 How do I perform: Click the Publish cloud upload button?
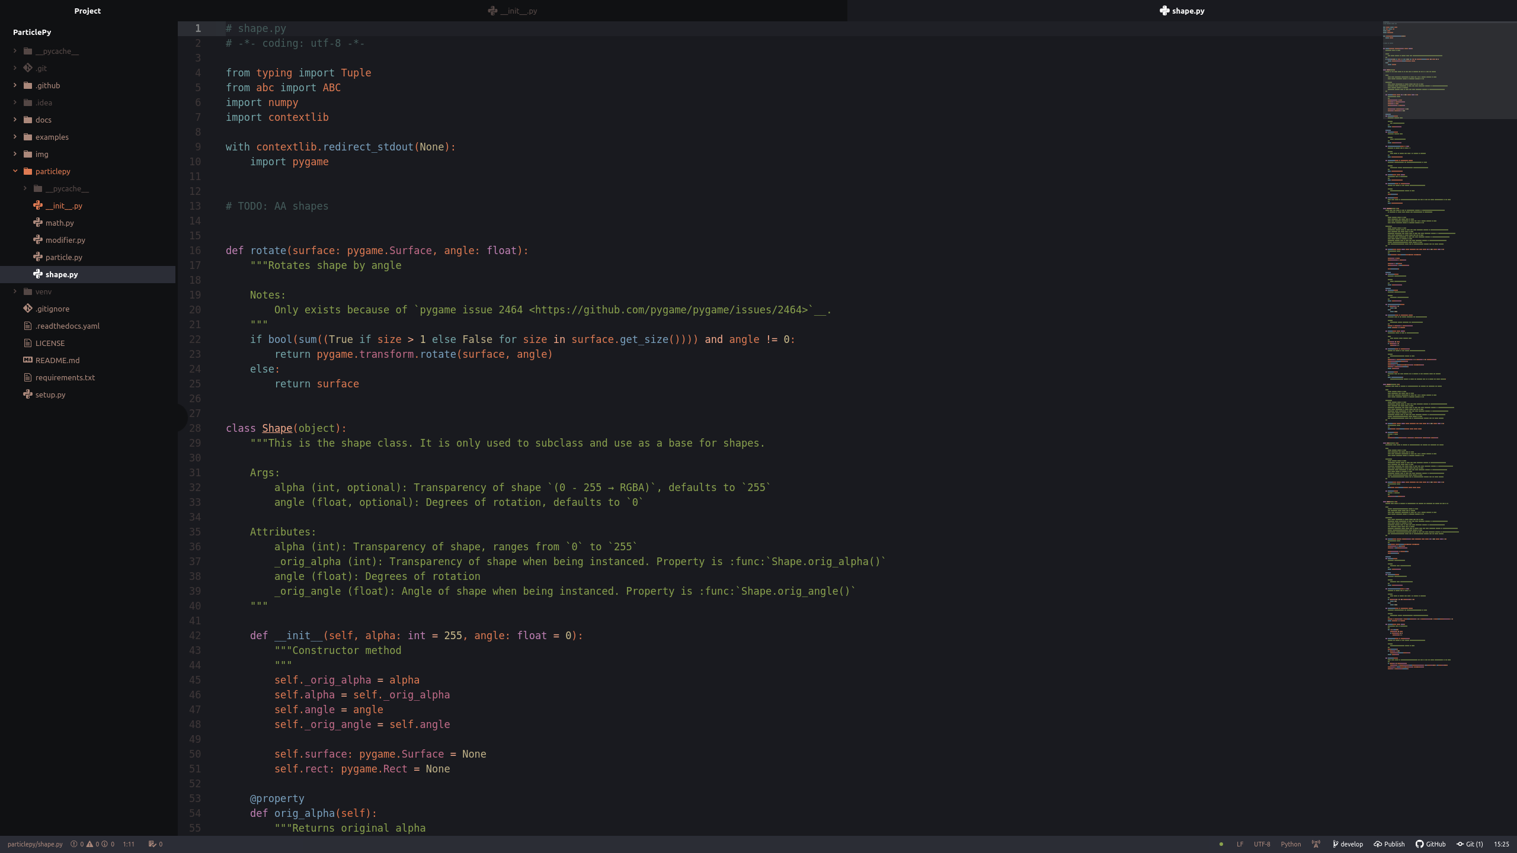pos(1389,844)
